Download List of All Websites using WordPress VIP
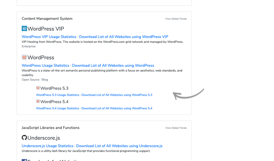This screenshot has height=161, width=274. pyautogui.click(x=123, y=37)
